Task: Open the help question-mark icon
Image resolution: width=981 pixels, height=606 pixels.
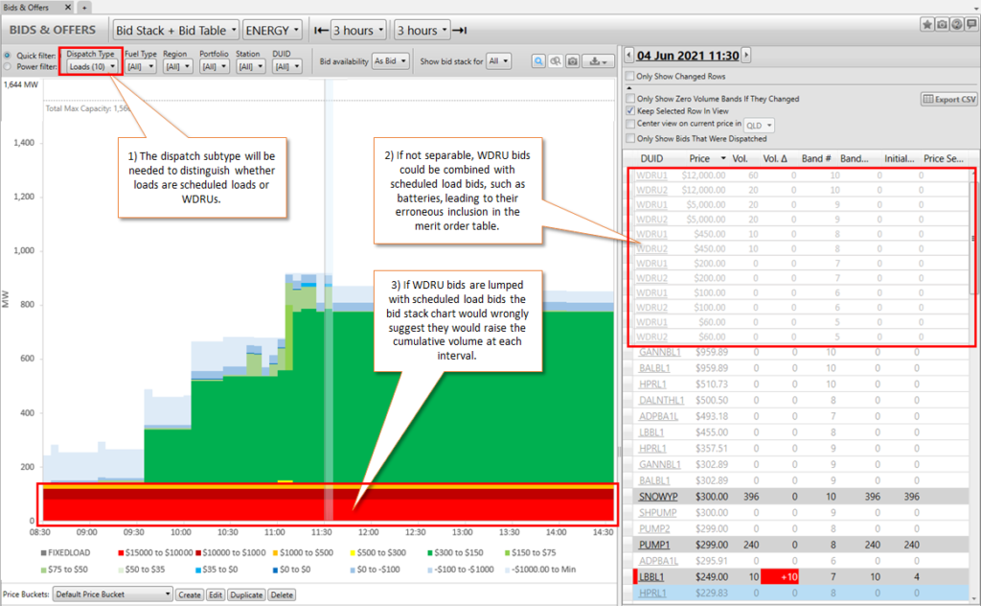Action: tap(957, 23)
